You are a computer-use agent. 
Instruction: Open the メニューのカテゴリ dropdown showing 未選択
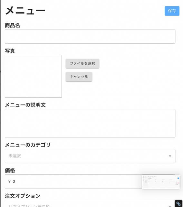[90, 156]
